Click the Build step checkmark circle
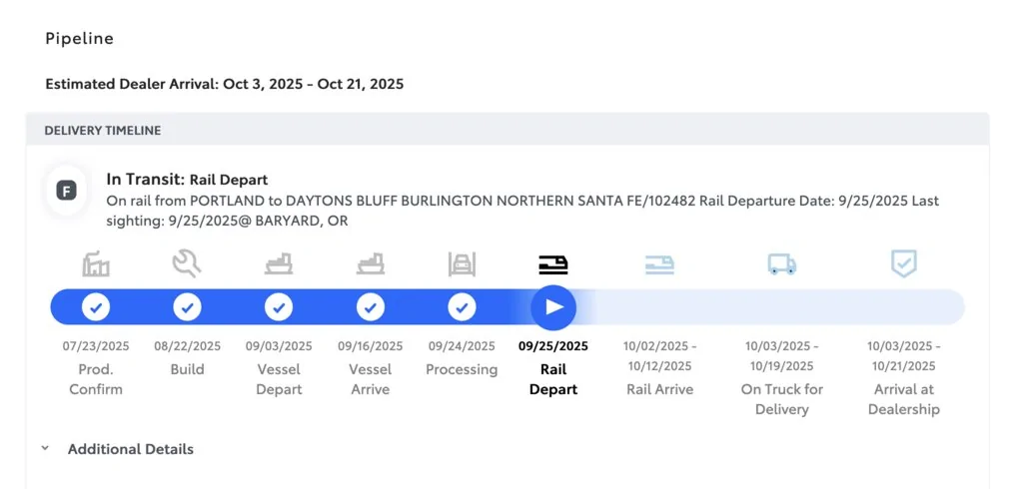This screenshot has width=1022, height=489. 187,307
